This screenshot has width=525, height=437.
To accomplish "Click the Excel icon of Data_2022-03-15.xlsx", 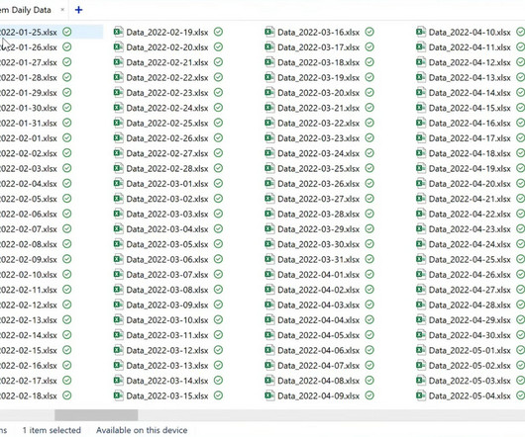I will point(118,395).
